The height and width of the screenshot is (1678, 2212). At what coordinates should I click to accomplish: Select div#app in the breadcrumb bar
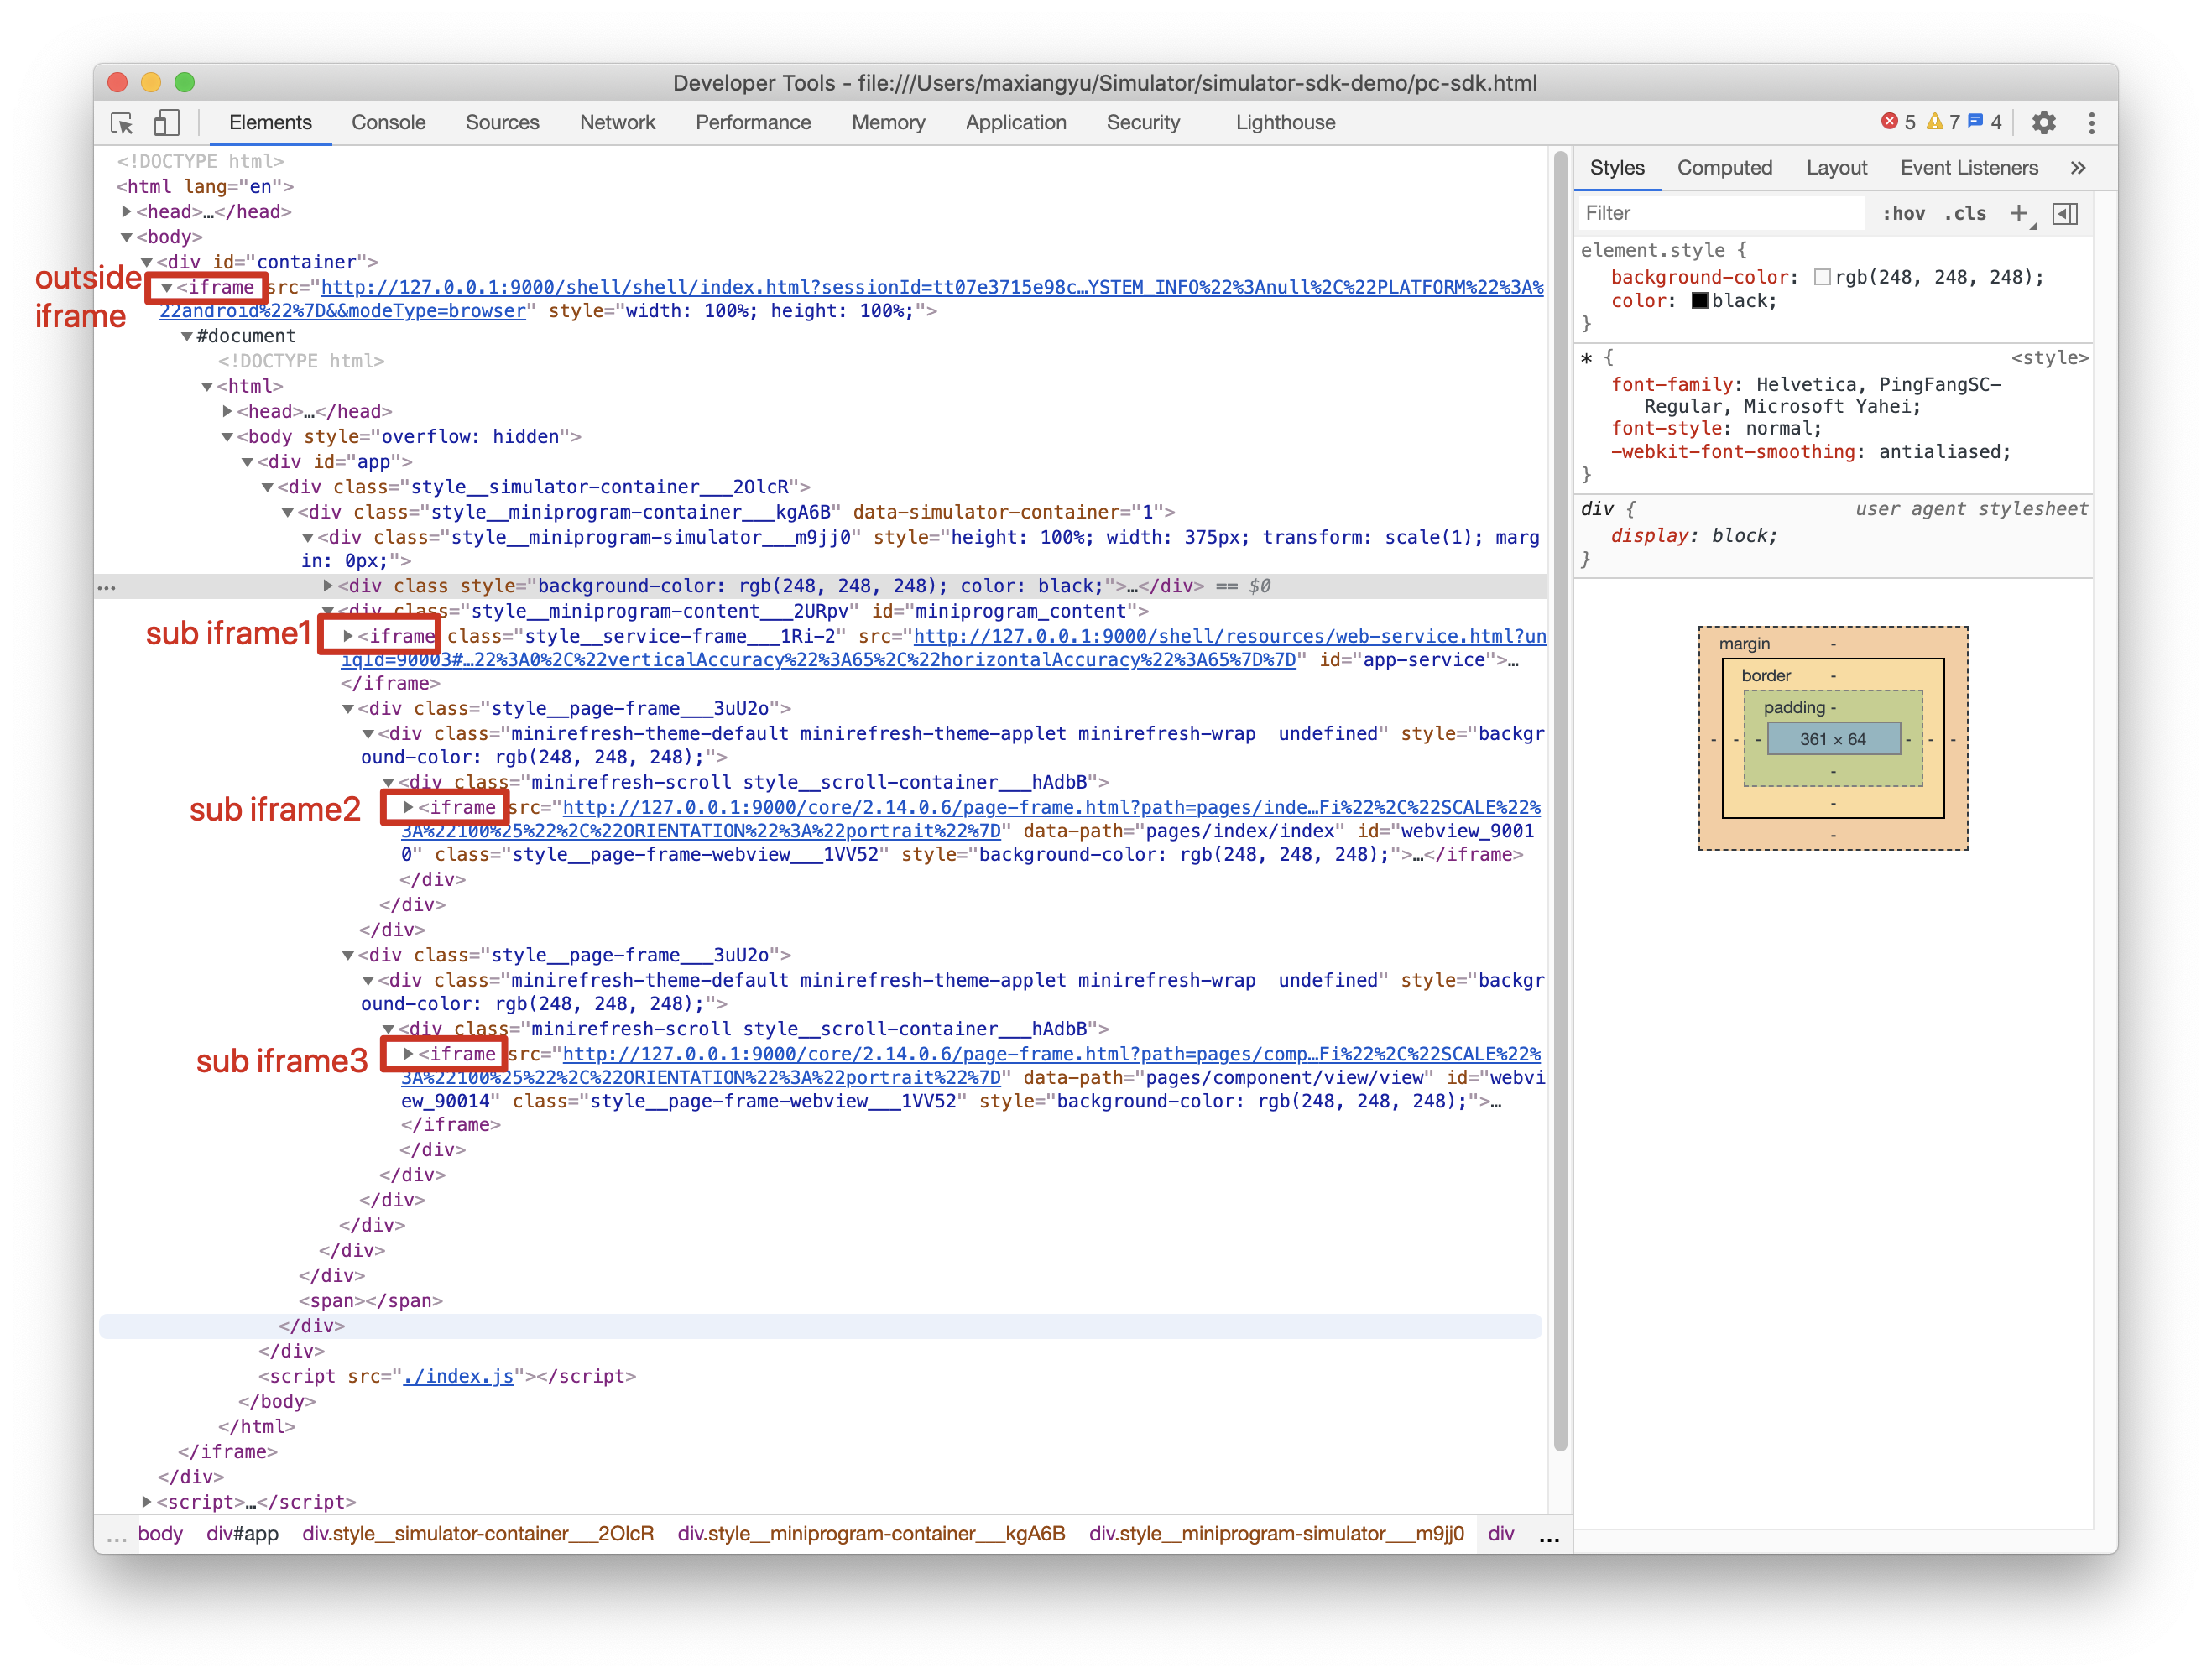(x=242, y=1535)
